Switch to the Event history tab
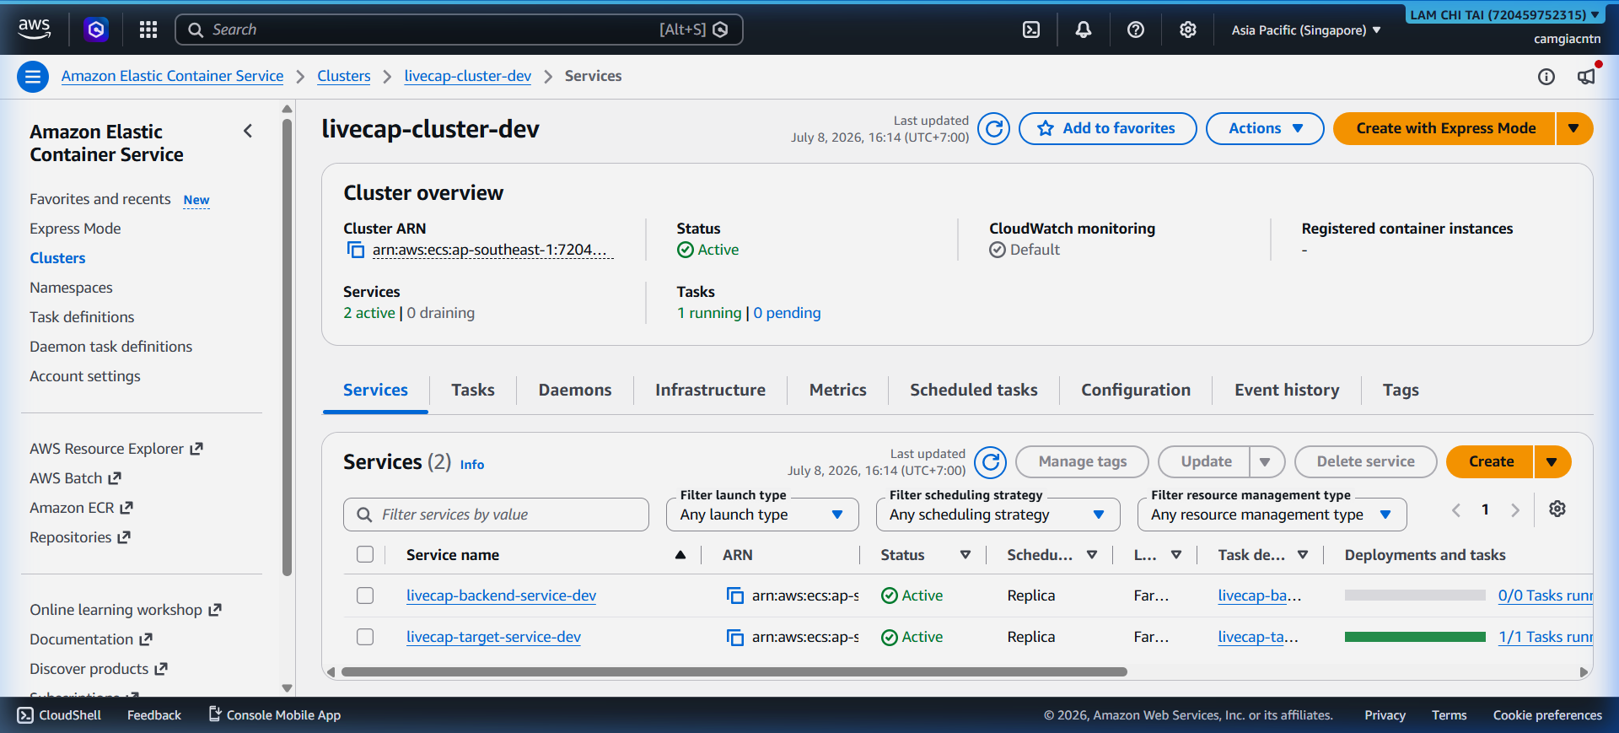The image size is (1619, 733). (1287, 390)
